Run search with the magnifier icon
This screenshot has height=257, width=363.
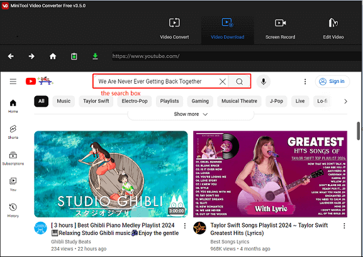point(239,82)
